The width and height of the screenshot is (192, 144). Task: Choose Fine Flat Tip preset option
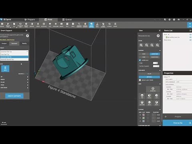(x=14, y=54)
